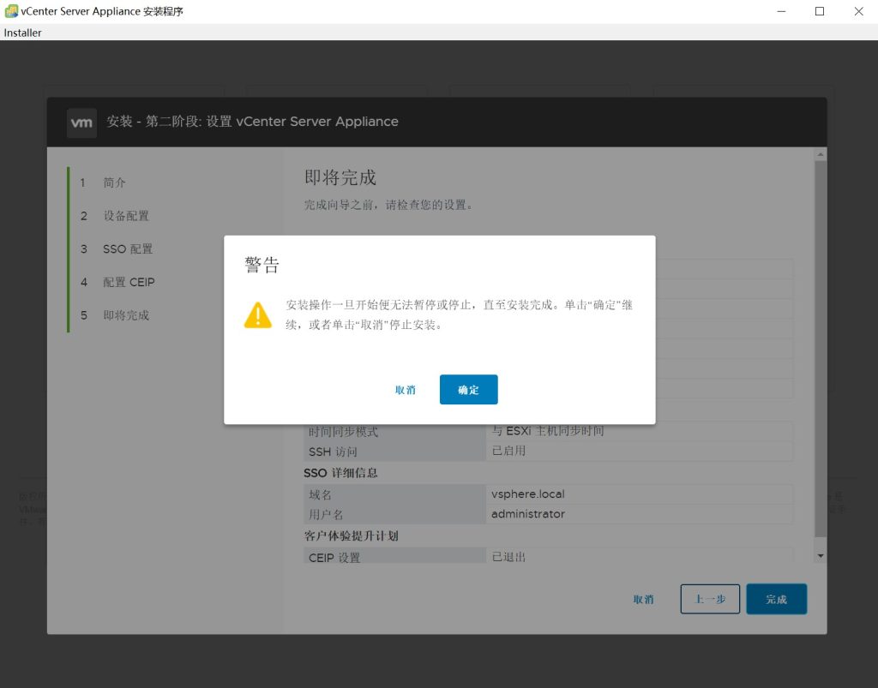The height and width of the screenshot is (688, 878).
Task: Click the vsphere.local domain value
Action: 527,494
